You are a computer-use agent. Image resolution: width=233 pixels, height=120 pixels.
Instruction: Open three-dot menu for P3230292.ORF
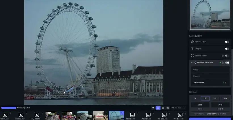[154, 113]
